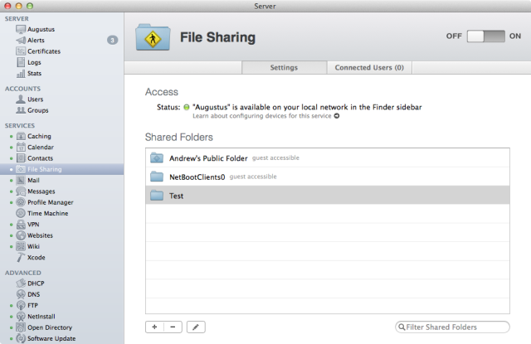Click the Websites globe icon
The image size is (531, 344).
click(x=21, y=235)
